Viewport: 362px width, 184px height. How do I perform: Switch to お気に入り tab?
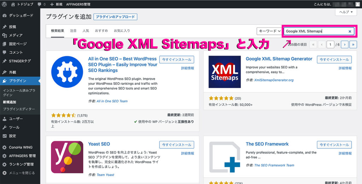122,31
